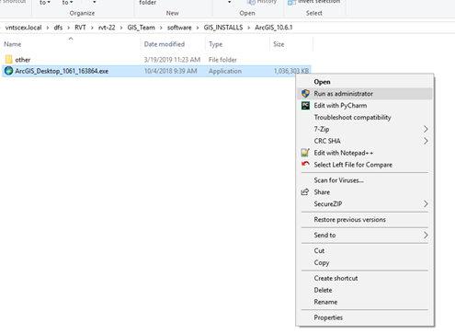Image resolution: width=455 pixels, height=334 pixels.
Task: Click the date 3/19/2019 11:23 AM
Action: click(x=172, y=60)
